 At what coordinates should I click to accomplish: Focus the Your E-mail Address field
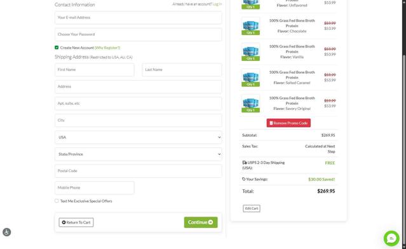click(x=139, y=18)
